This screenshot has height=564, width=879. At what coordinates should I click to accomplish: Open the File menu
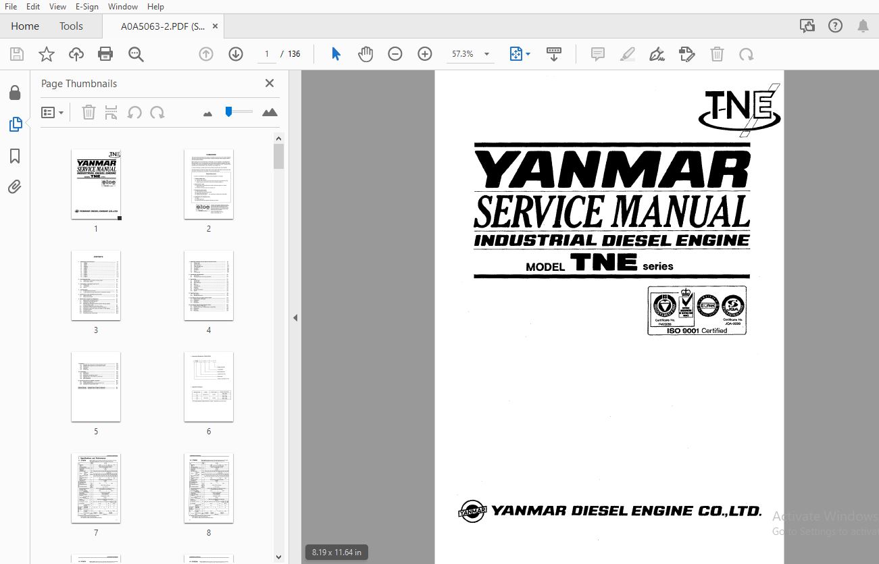[x=11, y=7]
